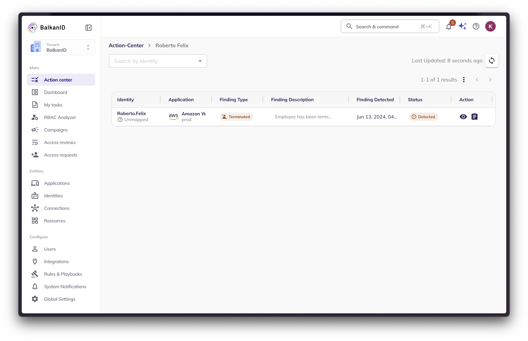View finding details with the eye icon
The height and width of the screenshot is (341, 528).
click(463, 117)
